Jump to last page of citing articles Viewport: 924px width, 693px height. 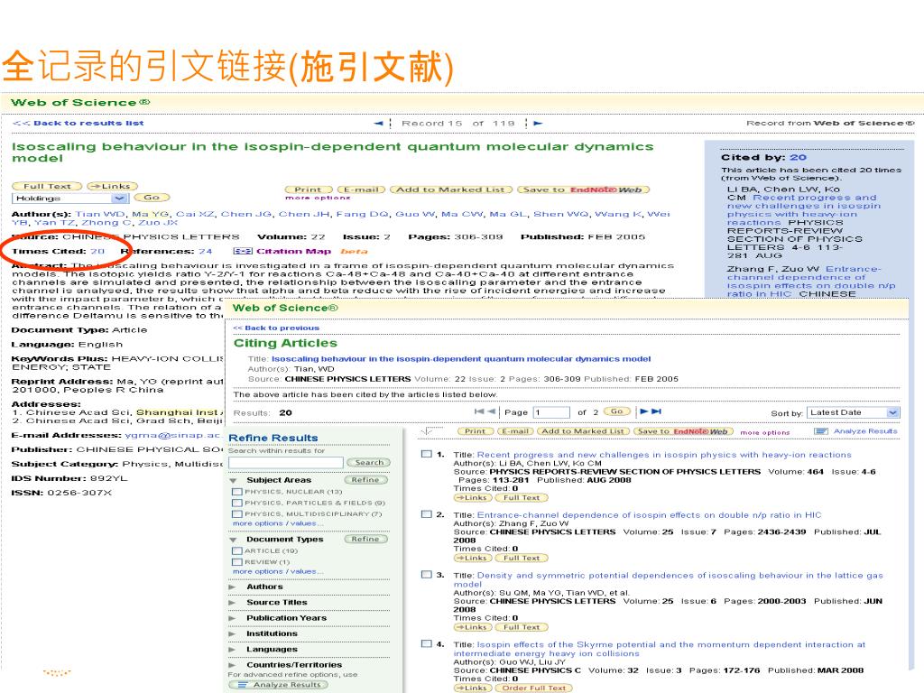tap(657, 411)
